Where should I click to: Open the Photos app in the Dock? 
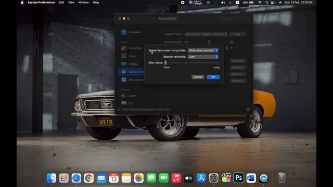click(139, 178)
